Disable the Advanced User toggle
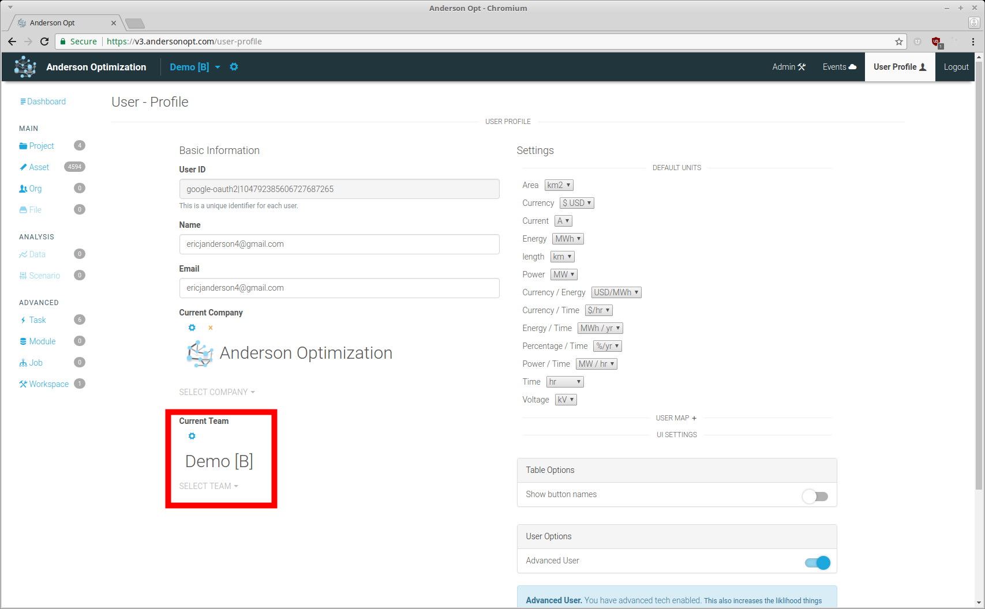985x609 pixels. (817, 563)
